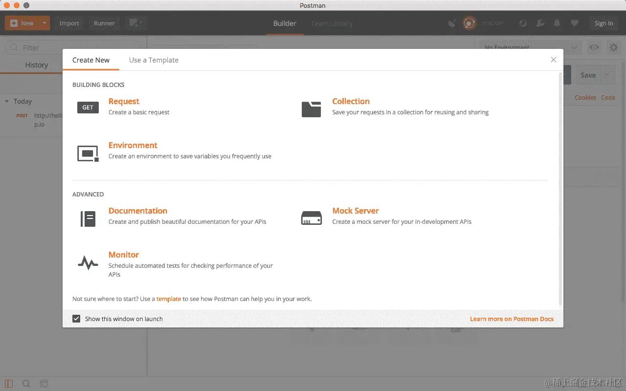
Task: Click 'Create a mock server' description text
Action: coord(402,221)
